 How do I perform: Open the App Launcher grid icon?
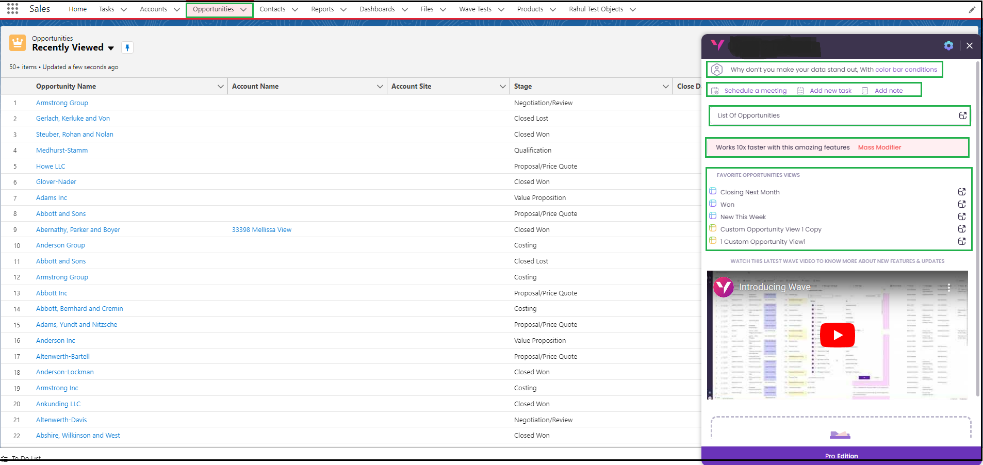(x=13, y=9)
